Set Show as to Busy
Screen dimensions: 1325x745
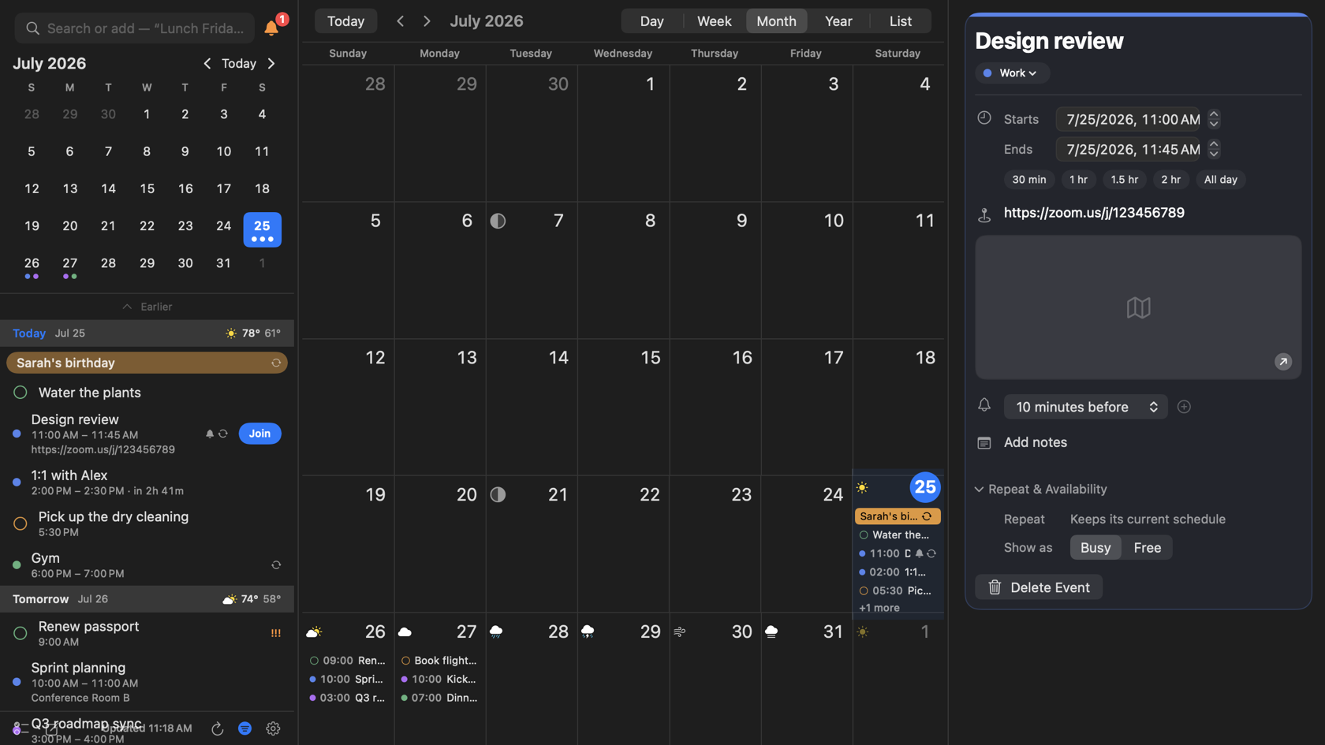[x=1095, y=548]
